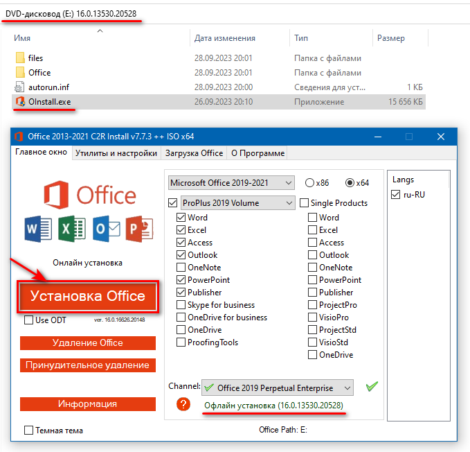
Task: Select the autorun.inf file name
Action: click(x=49, y=87)
